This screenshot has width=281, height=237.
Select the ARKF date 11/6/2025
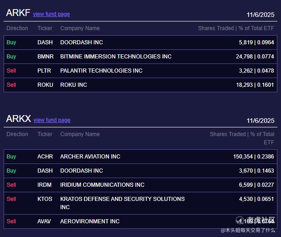coord(260,15)
